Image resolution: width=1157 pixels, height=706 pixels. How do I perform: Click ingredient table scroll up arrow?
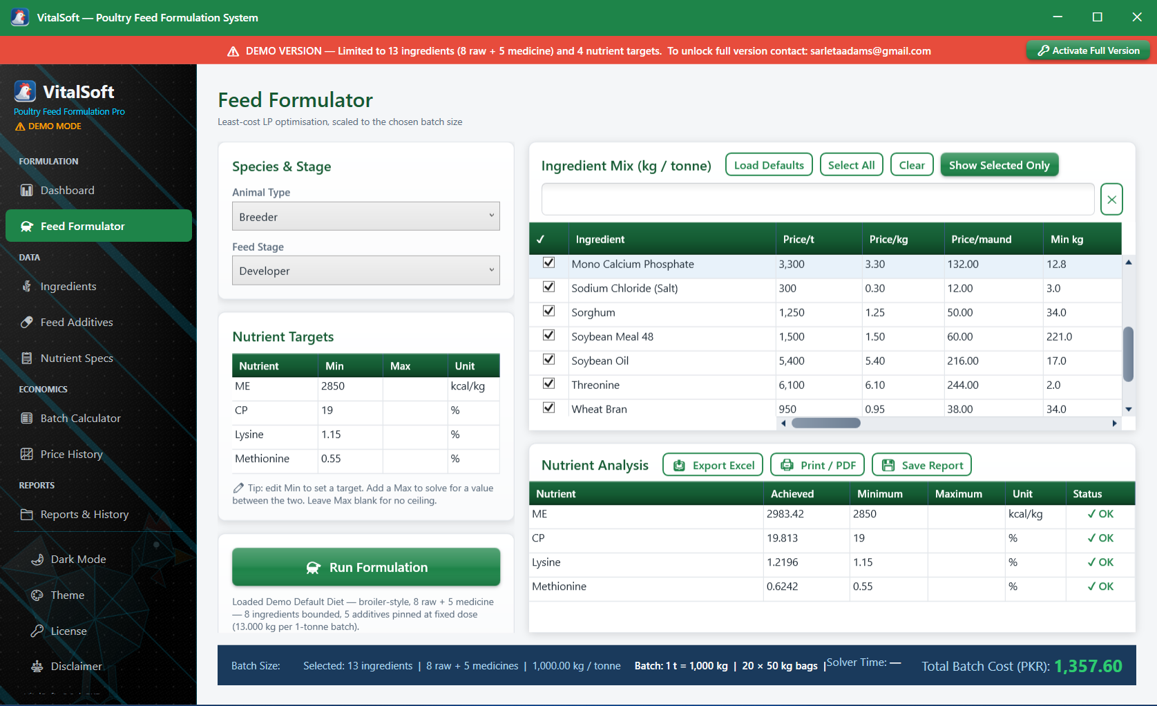1129,263
